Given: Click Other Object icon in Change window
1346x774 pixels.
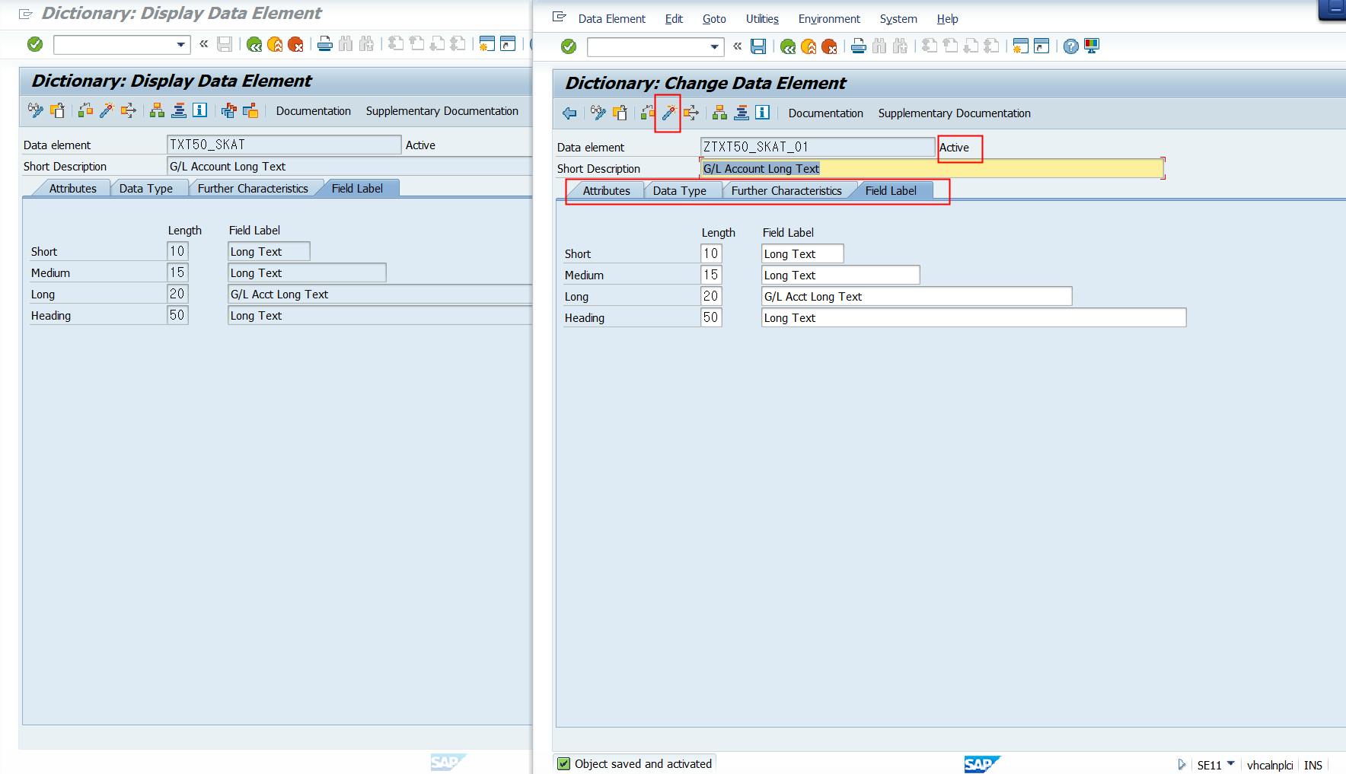Looking at the screenshot, I should [620, 113].
